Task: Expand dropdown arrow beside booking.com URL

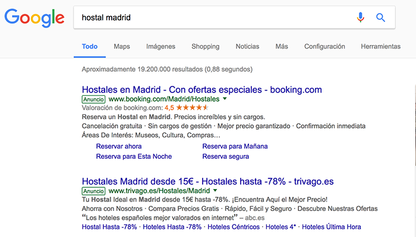Action: point(225,99)
